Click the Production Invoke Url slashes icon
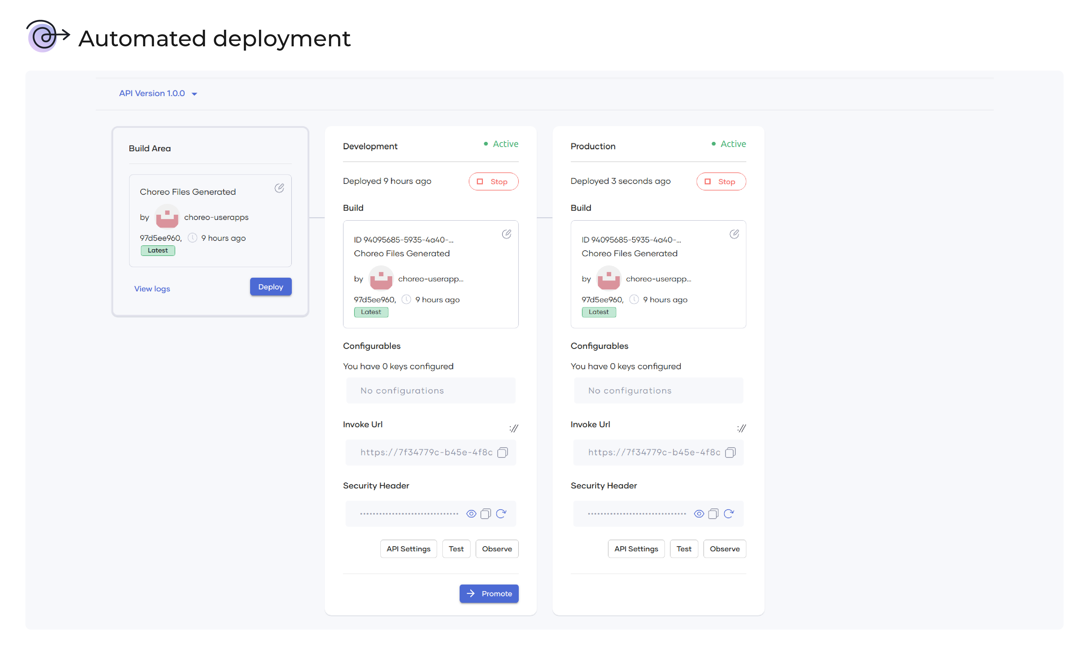1089x652 pixels. point(742,428)
